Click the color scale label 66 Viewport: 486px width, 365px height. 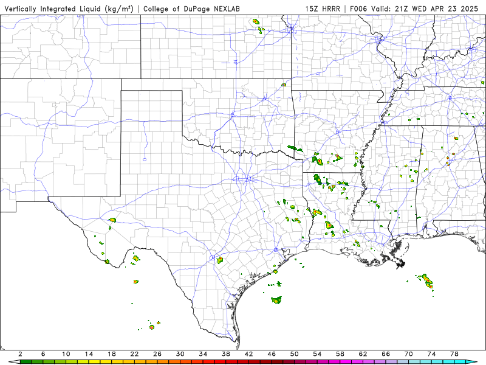coord(386,354)
